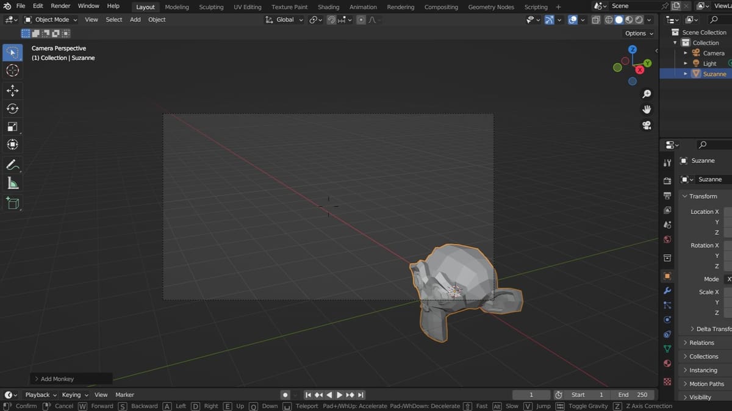732x411 pixels.
Task: Select Suzanne in the outliner
Action: [x=714, y=74]
